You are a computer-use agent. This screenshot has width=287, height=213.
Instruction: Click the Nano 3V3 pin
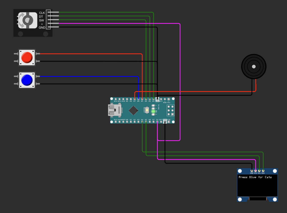click(119, 122)
